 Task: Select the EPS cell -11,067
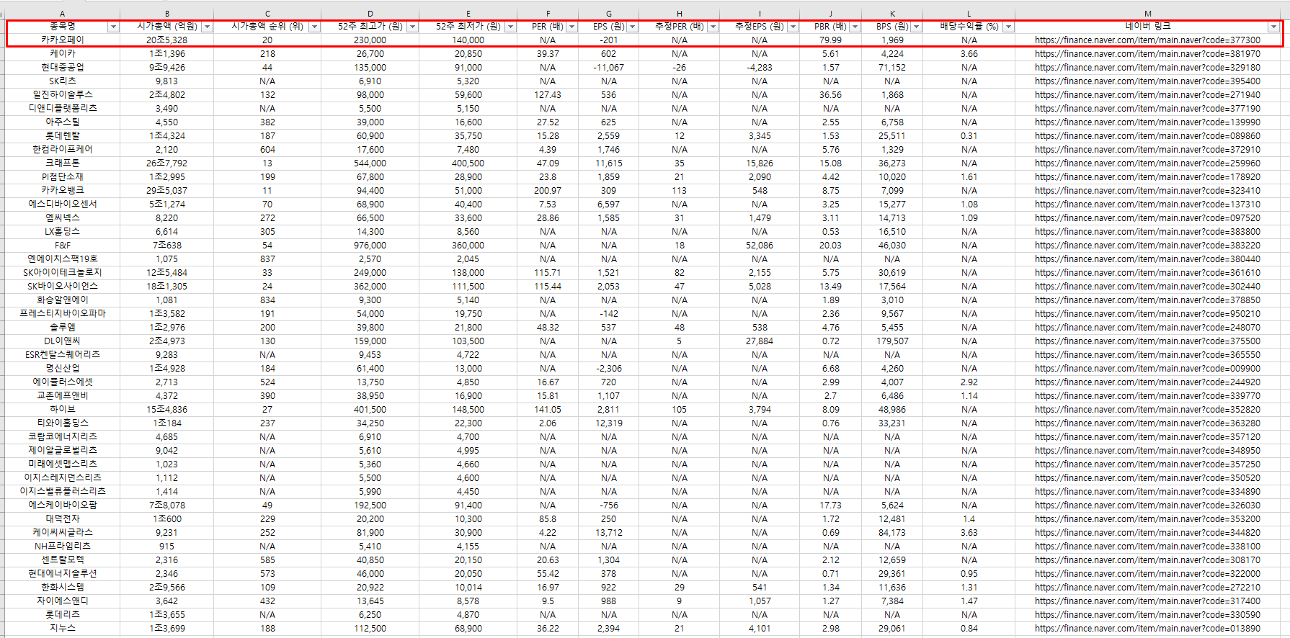[x=609, y=68]
